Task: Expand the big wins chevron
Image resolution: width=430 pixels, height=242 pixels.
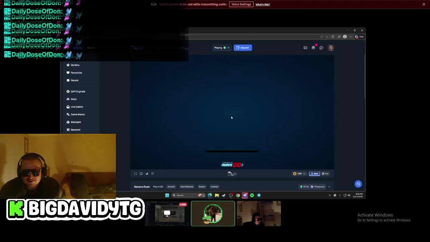Action: 329,187
